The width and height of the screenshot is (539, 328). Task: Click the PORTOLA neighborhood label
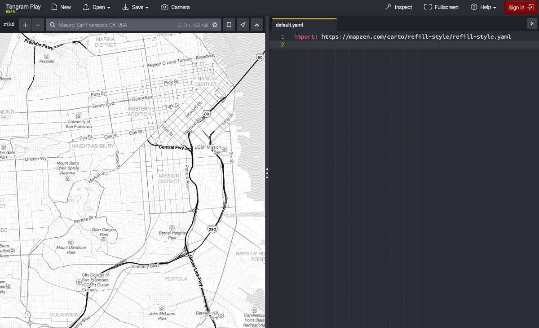(x=176, y=279)
